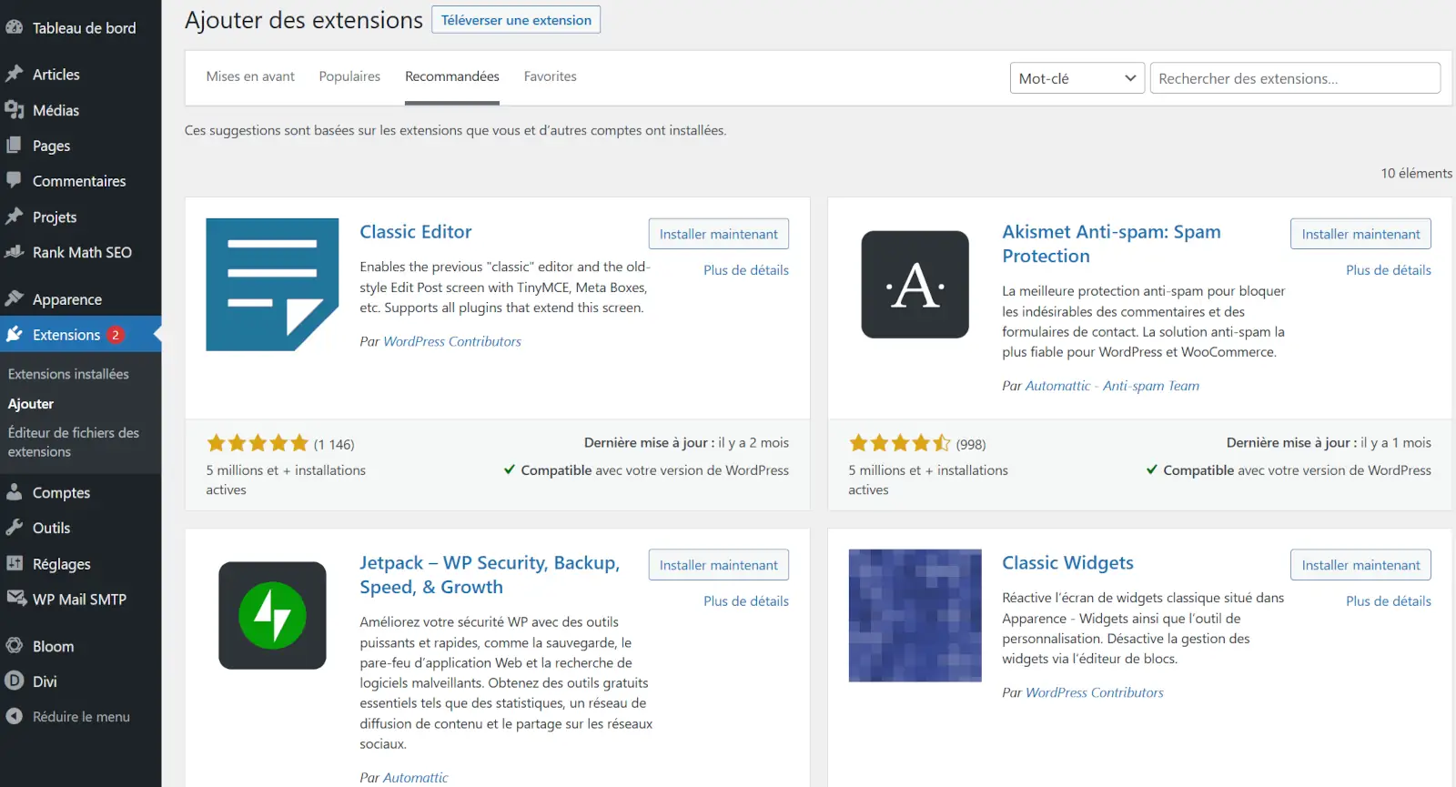Click the Divi logo icon
The width and height of the screenshot is (1456, 787).
click(15, 681)
